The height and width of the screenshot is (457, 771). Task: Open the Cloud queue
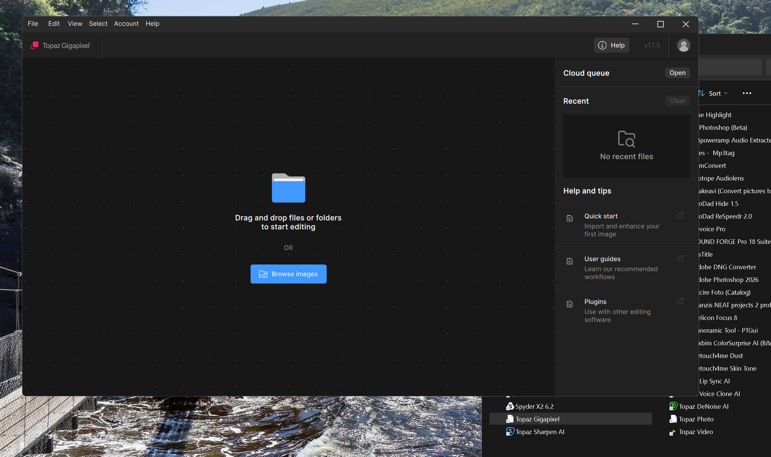point(677,73)
